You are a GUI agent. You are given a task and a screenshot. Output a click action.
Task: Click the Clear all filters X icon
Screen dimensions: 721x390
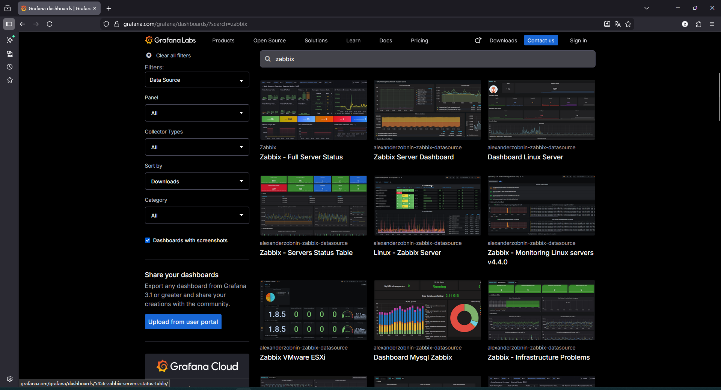pos(149,55)
